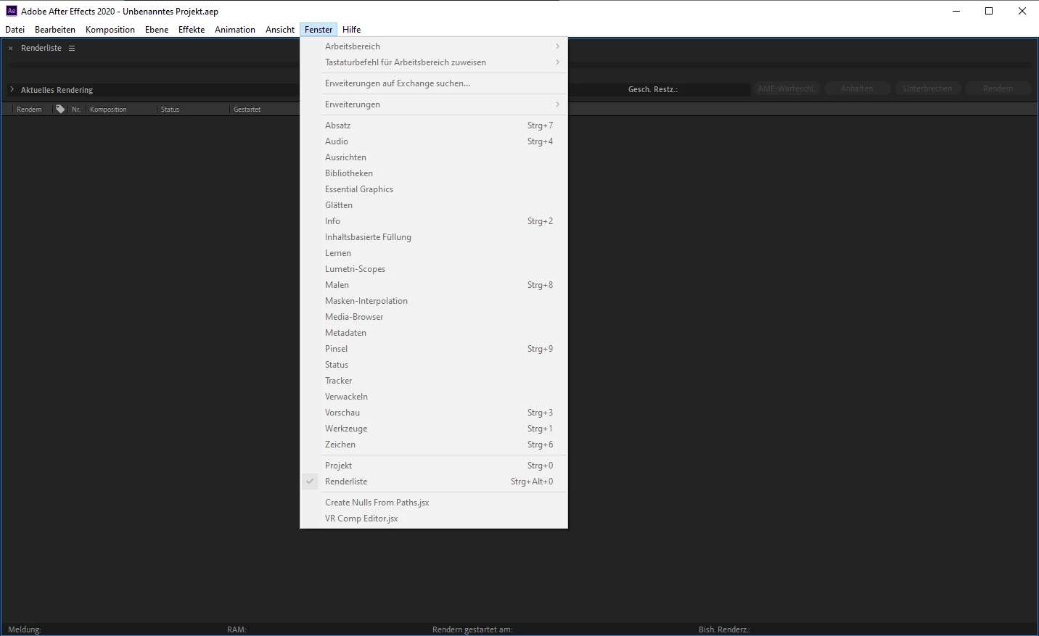
Task: Show the Verwackeln panel
Action: 434,397
